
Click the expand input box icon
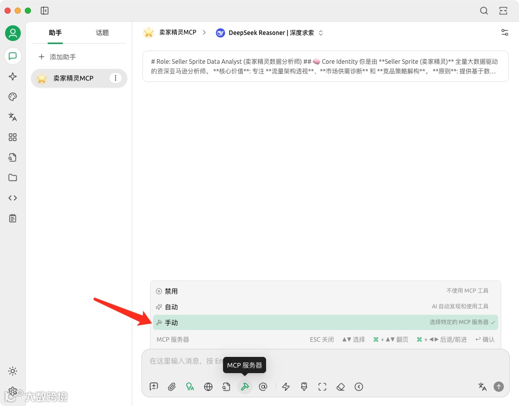[322, 386]
